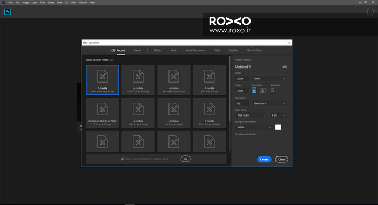Click the Adobe Stock search magnifier icon
The image size is (378, 205).
(x=123, y=159)
